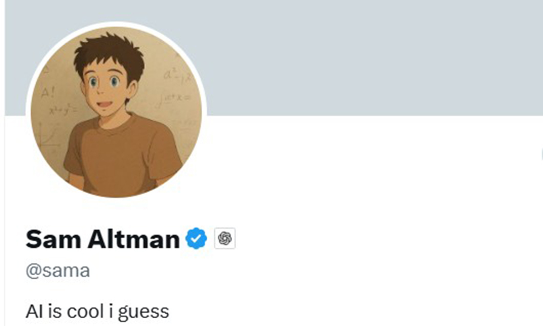The width and height of the screenshot is (543, 326).
Task: Click the OpenAI affiliation badge icon
Action: coord(225,239)
